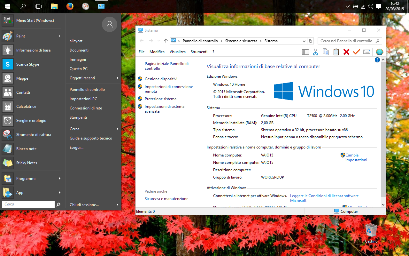Open the File menu

point(142,52)
